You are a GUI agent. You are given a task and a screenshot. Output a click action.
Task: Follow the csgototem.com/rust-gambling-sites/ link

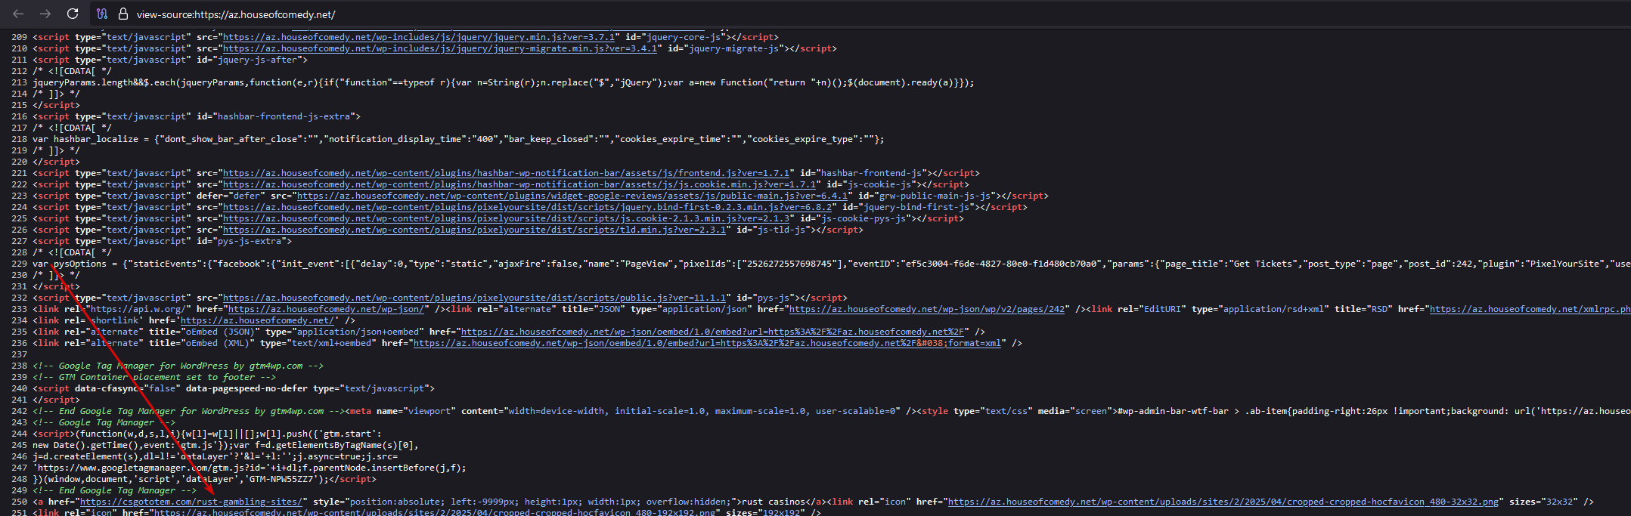coord(191,502)
